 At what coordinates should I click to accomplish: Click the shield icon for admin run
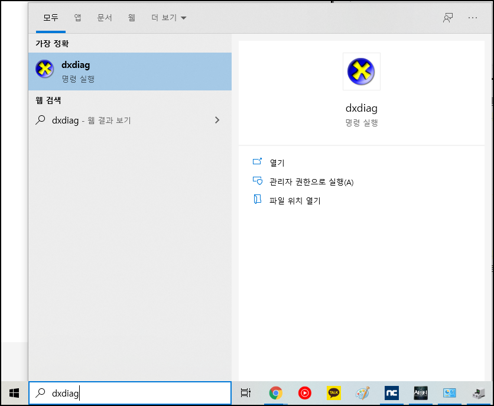click(258, 180)
